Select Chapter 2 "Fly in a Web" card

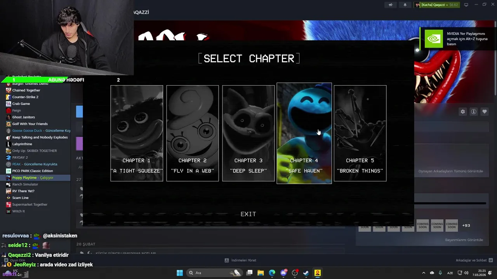pos(193,133)
